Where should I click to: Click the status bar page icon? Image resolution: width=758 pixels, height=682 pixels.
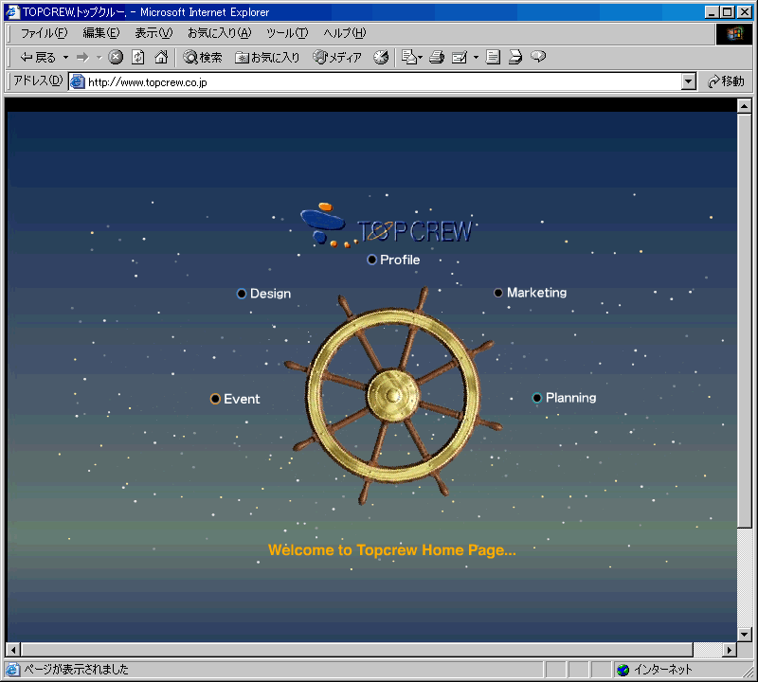[x=12, y=670]
